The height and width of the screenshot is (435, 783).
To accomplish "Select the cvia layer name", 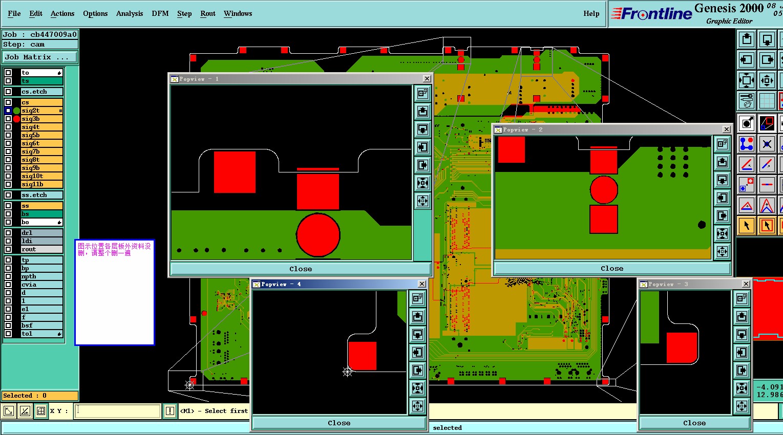I will [x=41, y=285].
